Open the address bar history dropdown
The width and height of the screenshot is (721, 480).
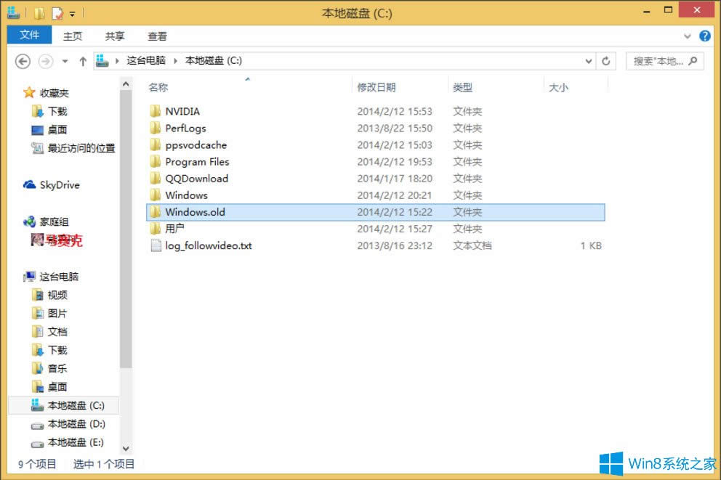click(589, 61)
